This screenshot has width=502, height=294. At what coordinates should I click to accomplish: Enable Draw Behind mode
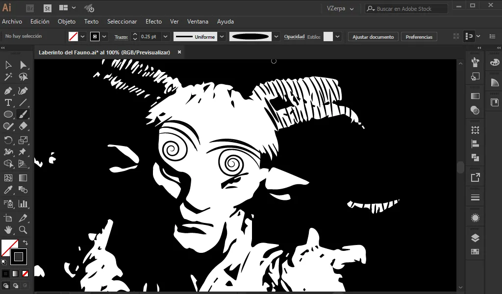pos(15,285)
